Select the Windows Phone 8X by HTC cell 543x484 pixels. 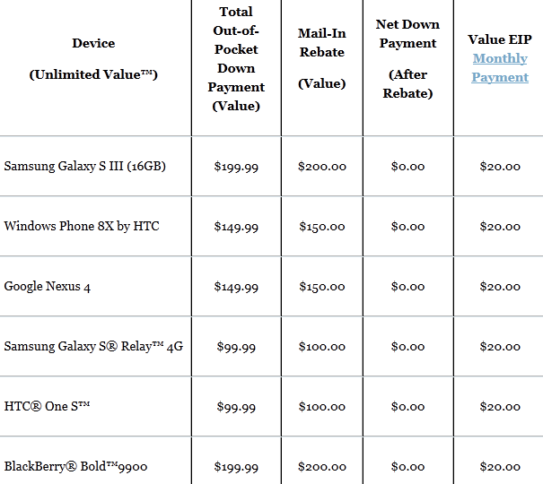pyautogui.click(x=82, y=226)
